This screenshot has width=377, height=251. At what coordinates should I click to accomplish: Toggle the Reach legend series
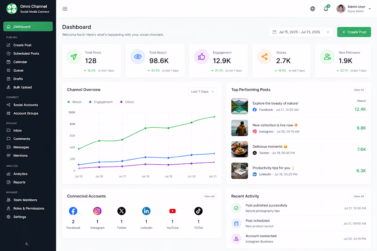point(74,102)
